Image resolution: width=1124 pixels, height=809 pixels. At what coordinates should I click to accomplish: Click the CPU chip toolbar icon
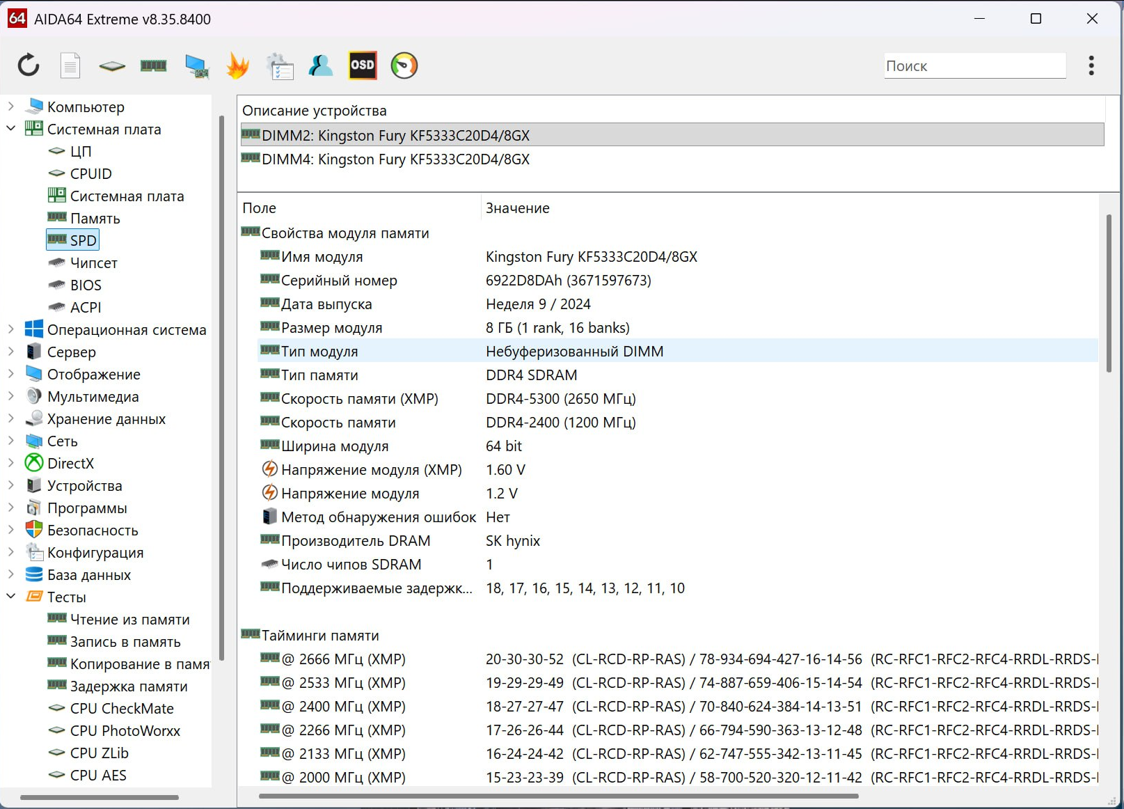[112, 66]
